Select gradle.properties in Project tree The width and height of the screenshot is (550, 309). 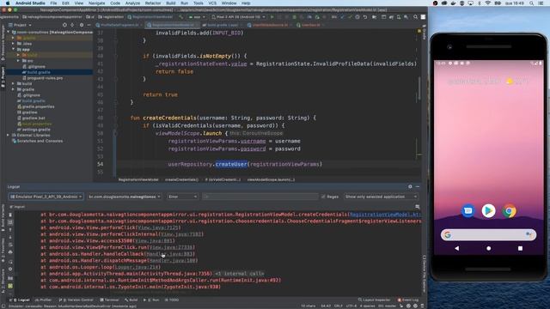(x=36, y=106)
